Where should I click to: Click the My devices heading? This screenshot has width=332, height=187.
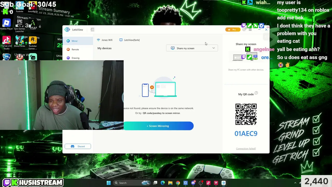tap(105, 48)
